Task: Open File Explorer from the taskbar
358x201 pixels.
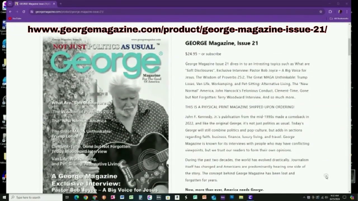Action: point(241,197)
